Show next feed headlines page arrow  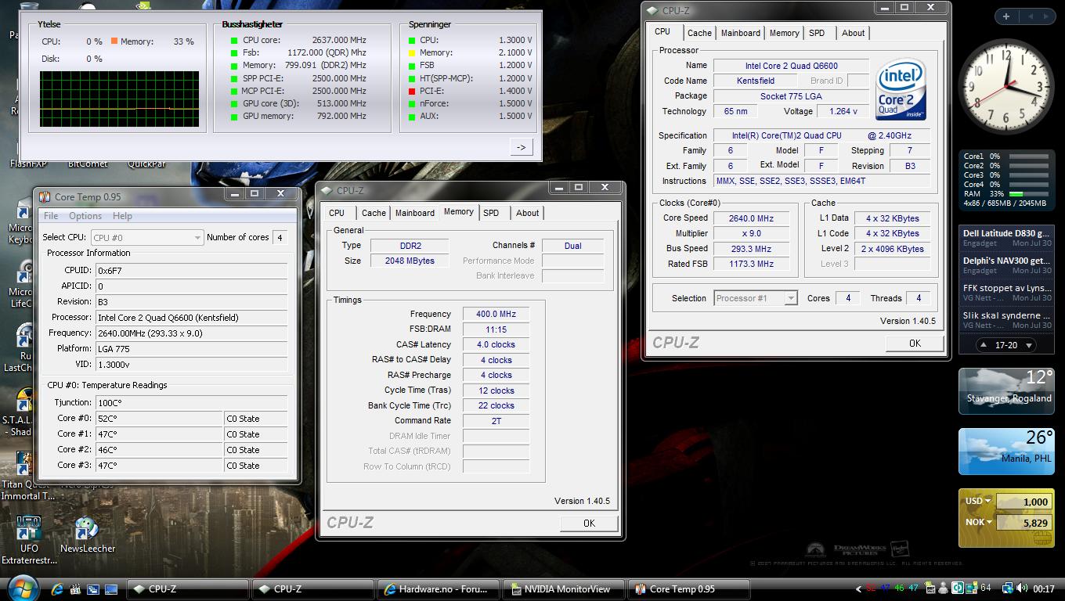(1029, 345)
